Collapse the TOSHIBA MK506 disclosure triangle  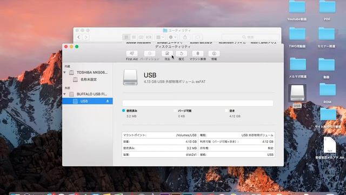click(65, 72)
